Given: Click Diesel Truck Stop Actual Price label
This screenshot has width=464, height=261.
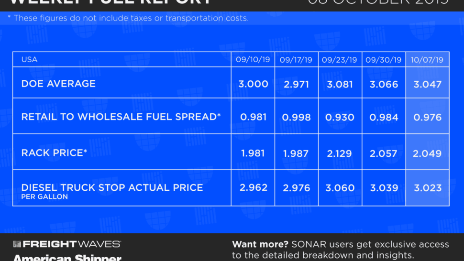Looking at the screenshot, I should pos(112,187).
